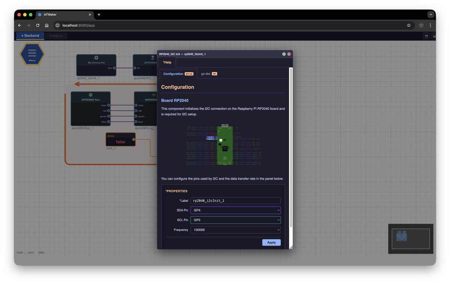
Task: Select the Configuration en-us tab
Action: click(178, 74)
